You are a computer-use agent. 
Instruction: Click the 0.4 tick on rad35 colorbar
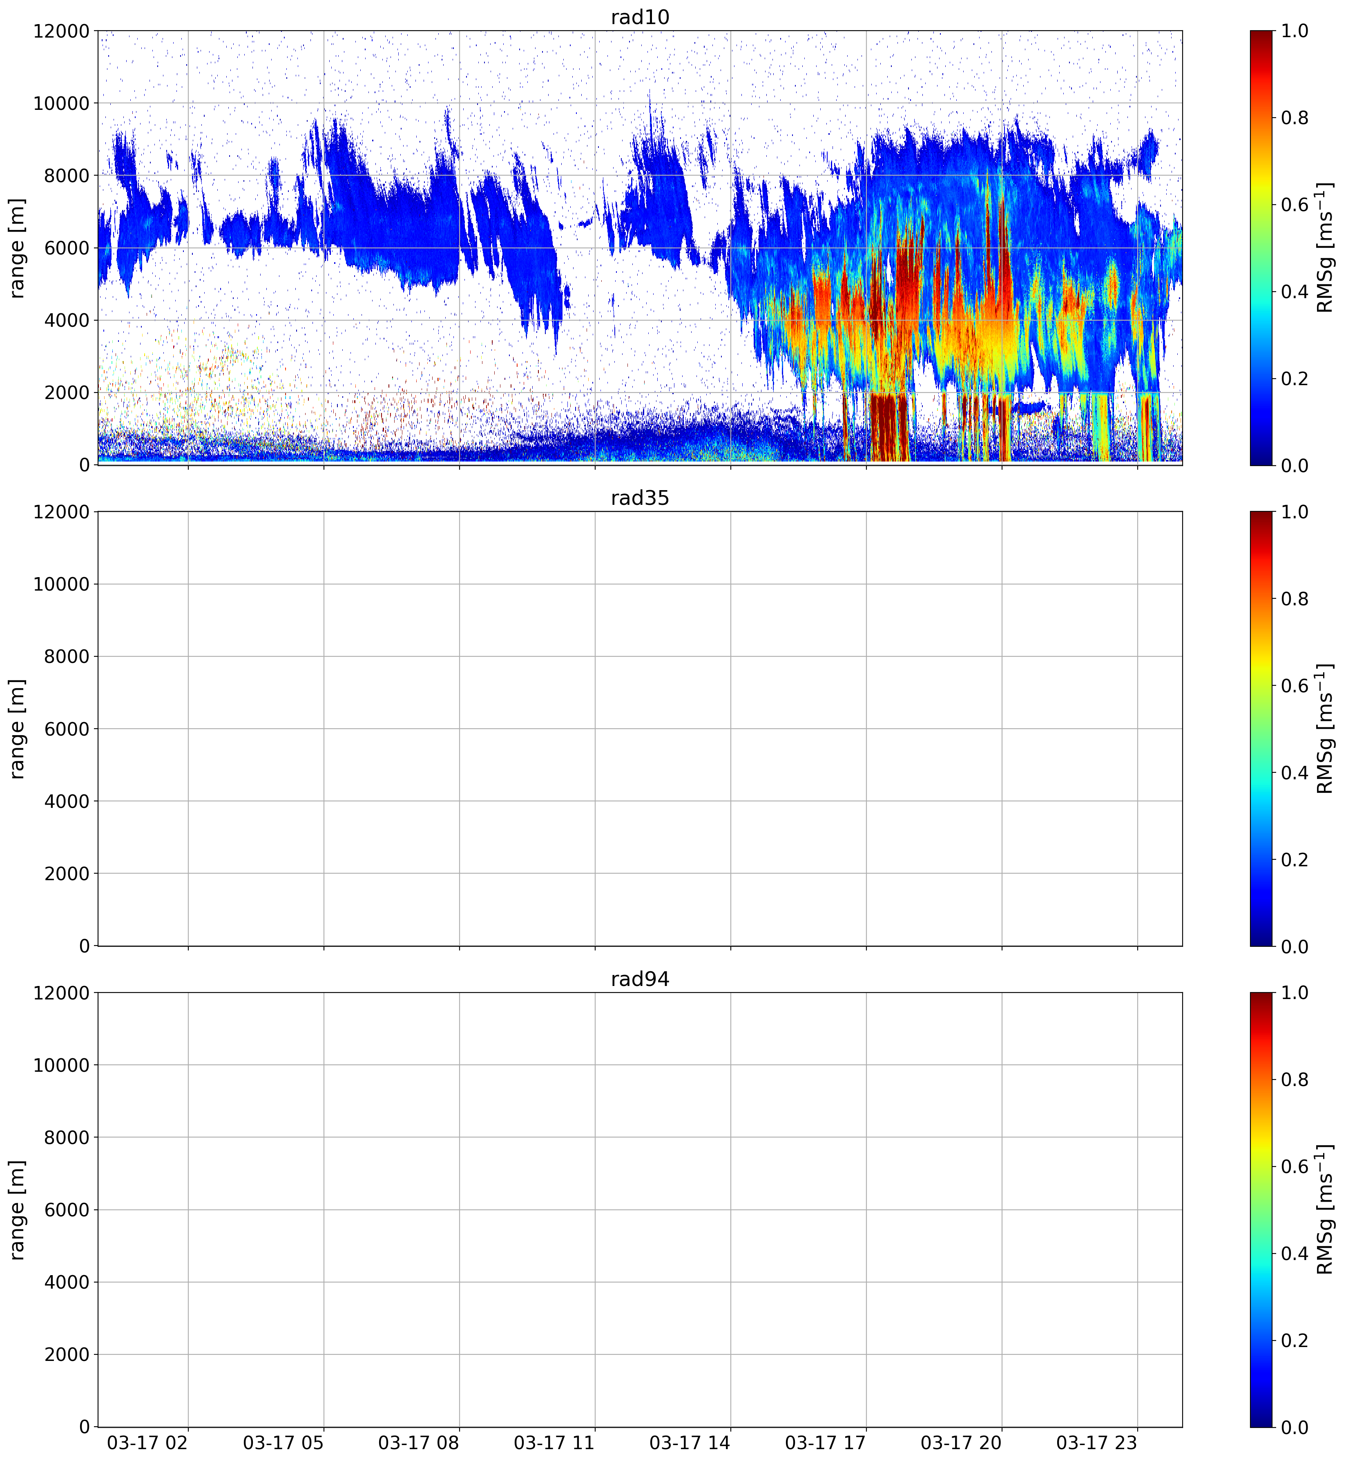[1294, 773]
